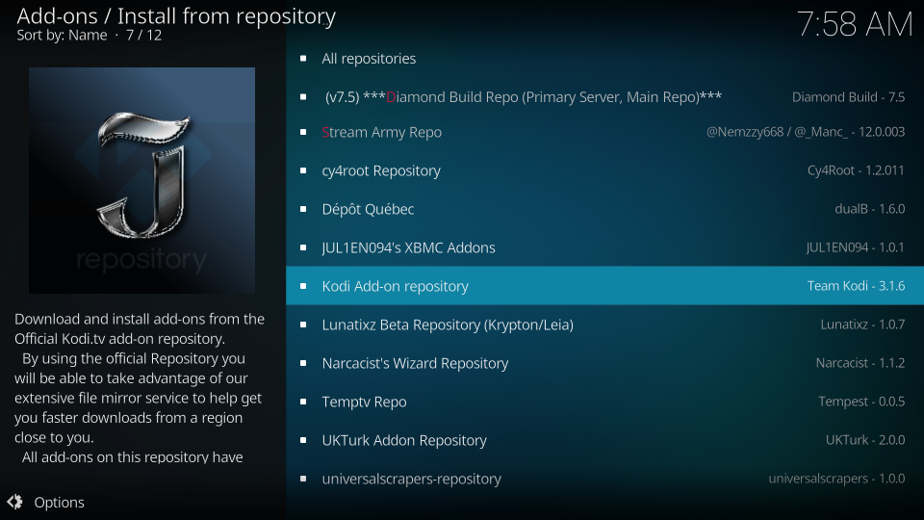Open Narcacist's Wizard Repository
The width and height of the screenshot is (924, 520).
point(415,363)
